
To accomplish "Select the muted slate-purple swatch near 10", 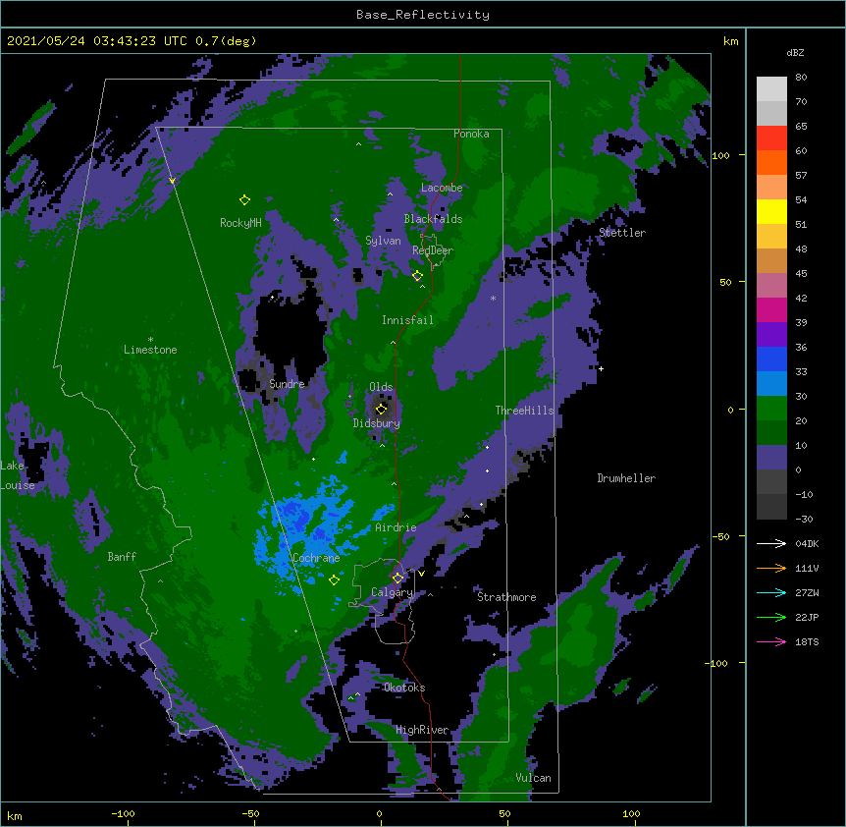I will tap(771, 458).
